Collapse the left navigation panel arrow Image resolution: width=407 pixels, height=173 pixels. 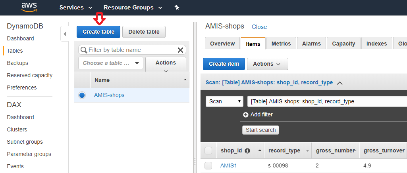click(x=65, y=34)
